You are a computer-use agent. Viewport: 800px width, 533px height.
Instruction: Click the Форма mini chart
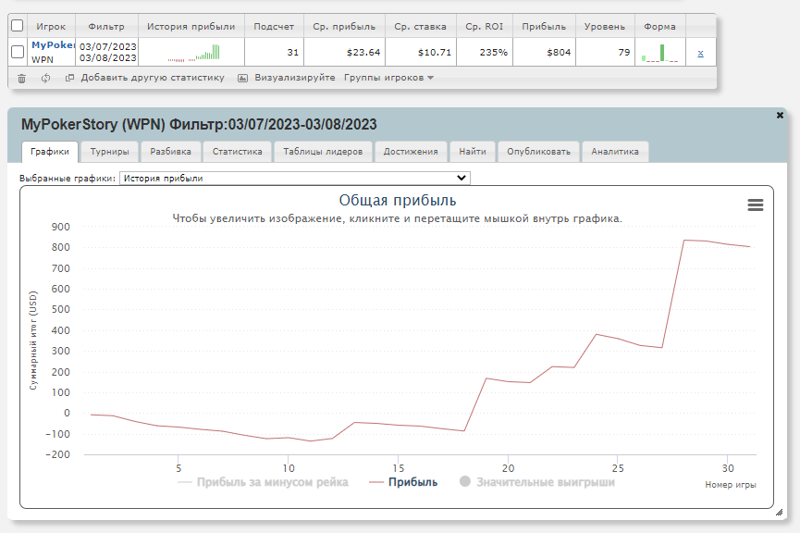659,53
